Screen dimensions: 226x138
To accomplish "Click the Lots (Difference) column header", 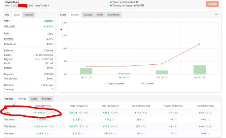I will point(206,106).
